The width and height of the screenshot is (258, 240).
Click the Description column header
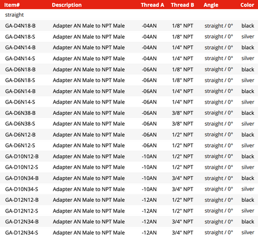coord(67,5)
